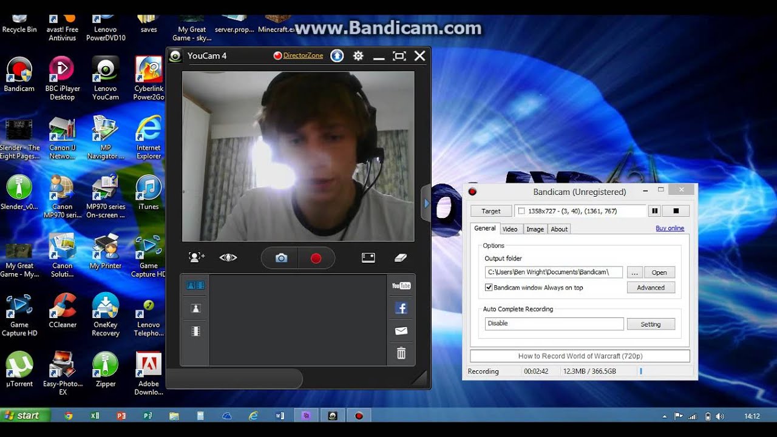Filter YouCam library by photos
Viewport: 777px width, 437px height.
point(195,308)
